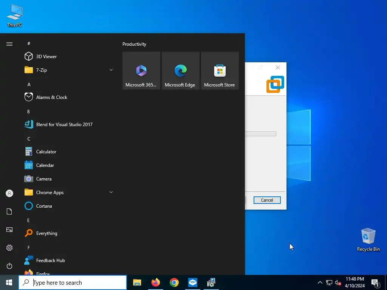This screenshot has width=387, height=290.
Task: Open the user account icon
Action: click(x=9, y=193)
